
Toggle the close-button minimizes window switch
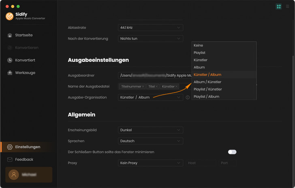click(232, 152)
